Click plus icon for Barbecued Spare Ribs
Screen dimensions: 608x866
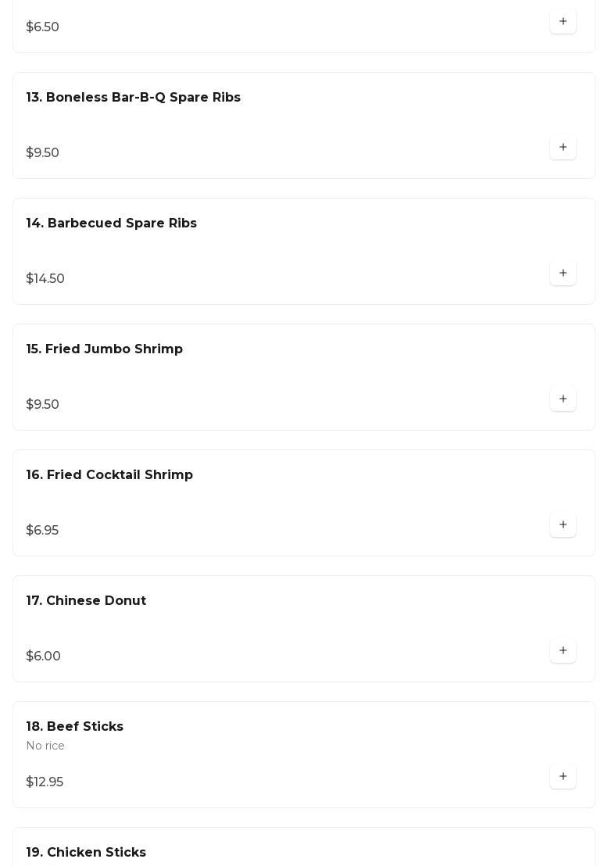pos(563,274)
